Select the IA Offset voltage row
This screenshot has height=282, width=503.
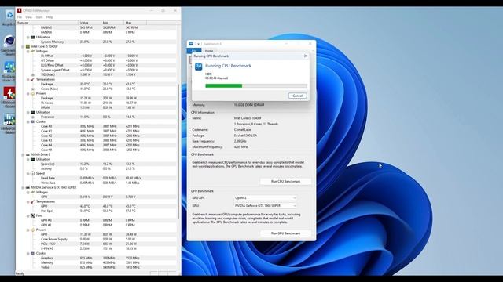point(96,56)
